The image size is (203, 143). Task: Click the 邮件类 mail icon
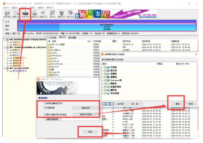coord(108,90)
